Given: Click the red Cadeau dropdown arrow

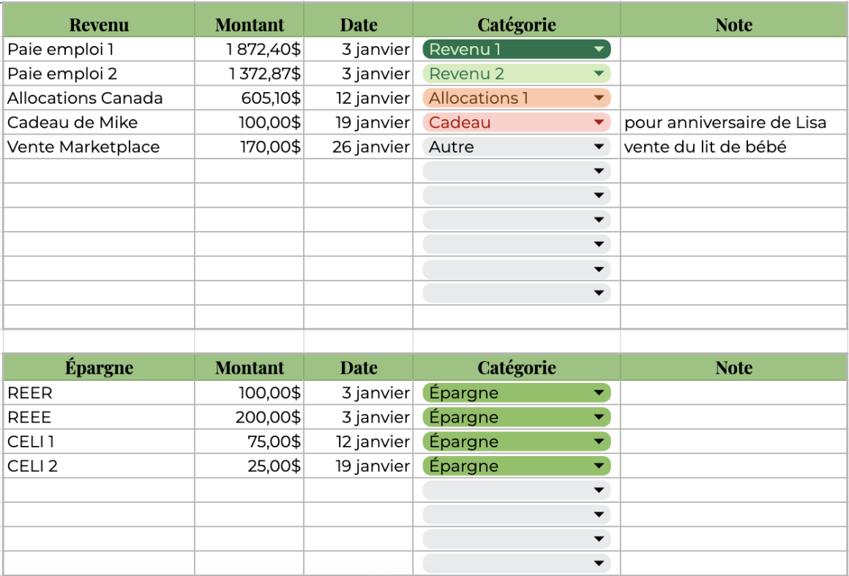Looking at the screenshot, I should 599,123.
